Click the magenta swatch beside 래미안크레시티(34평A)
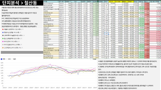Screen dimensions: 161x90 3,42
